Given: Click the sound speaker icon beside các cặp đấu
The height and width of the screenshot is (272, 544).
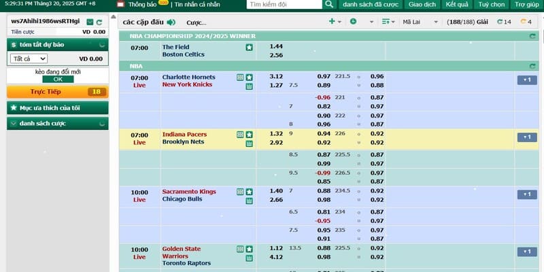Looking at the screenshot, I should (x=171, y=22).
